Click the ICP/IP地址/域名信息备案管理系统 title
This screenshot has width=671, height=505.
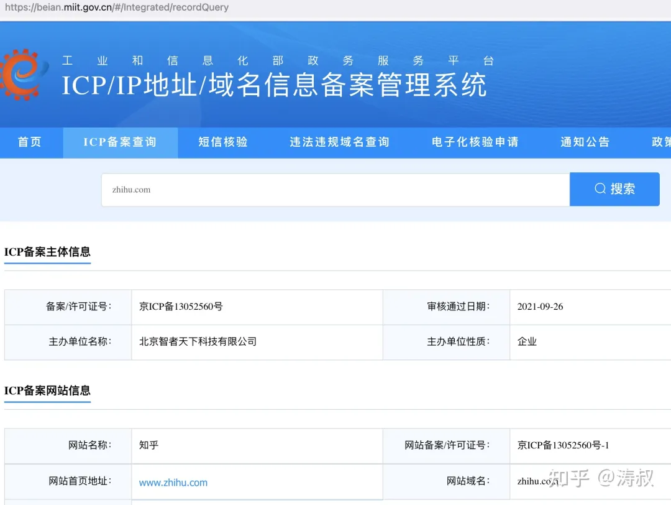tap(275, 85)
